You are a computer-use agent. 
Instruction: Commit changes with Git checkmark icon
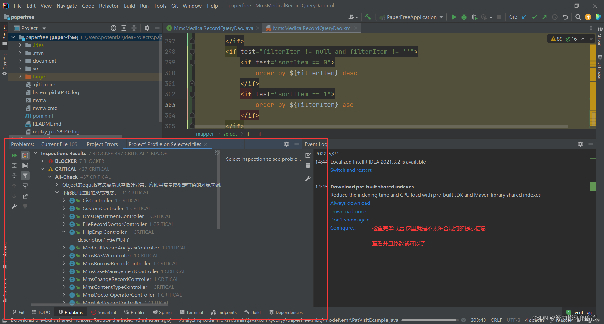pos(534,17)
